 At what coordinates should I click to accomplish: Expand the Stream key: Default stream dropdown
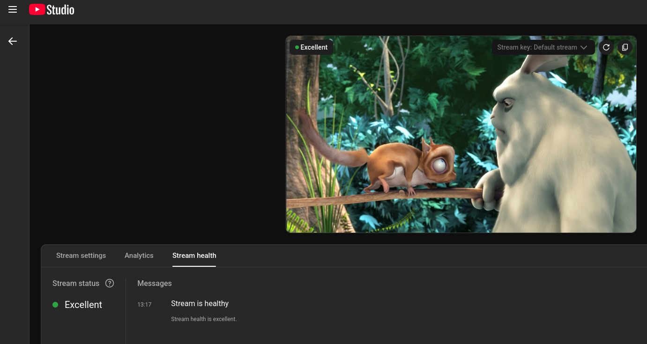click(543, 47)
